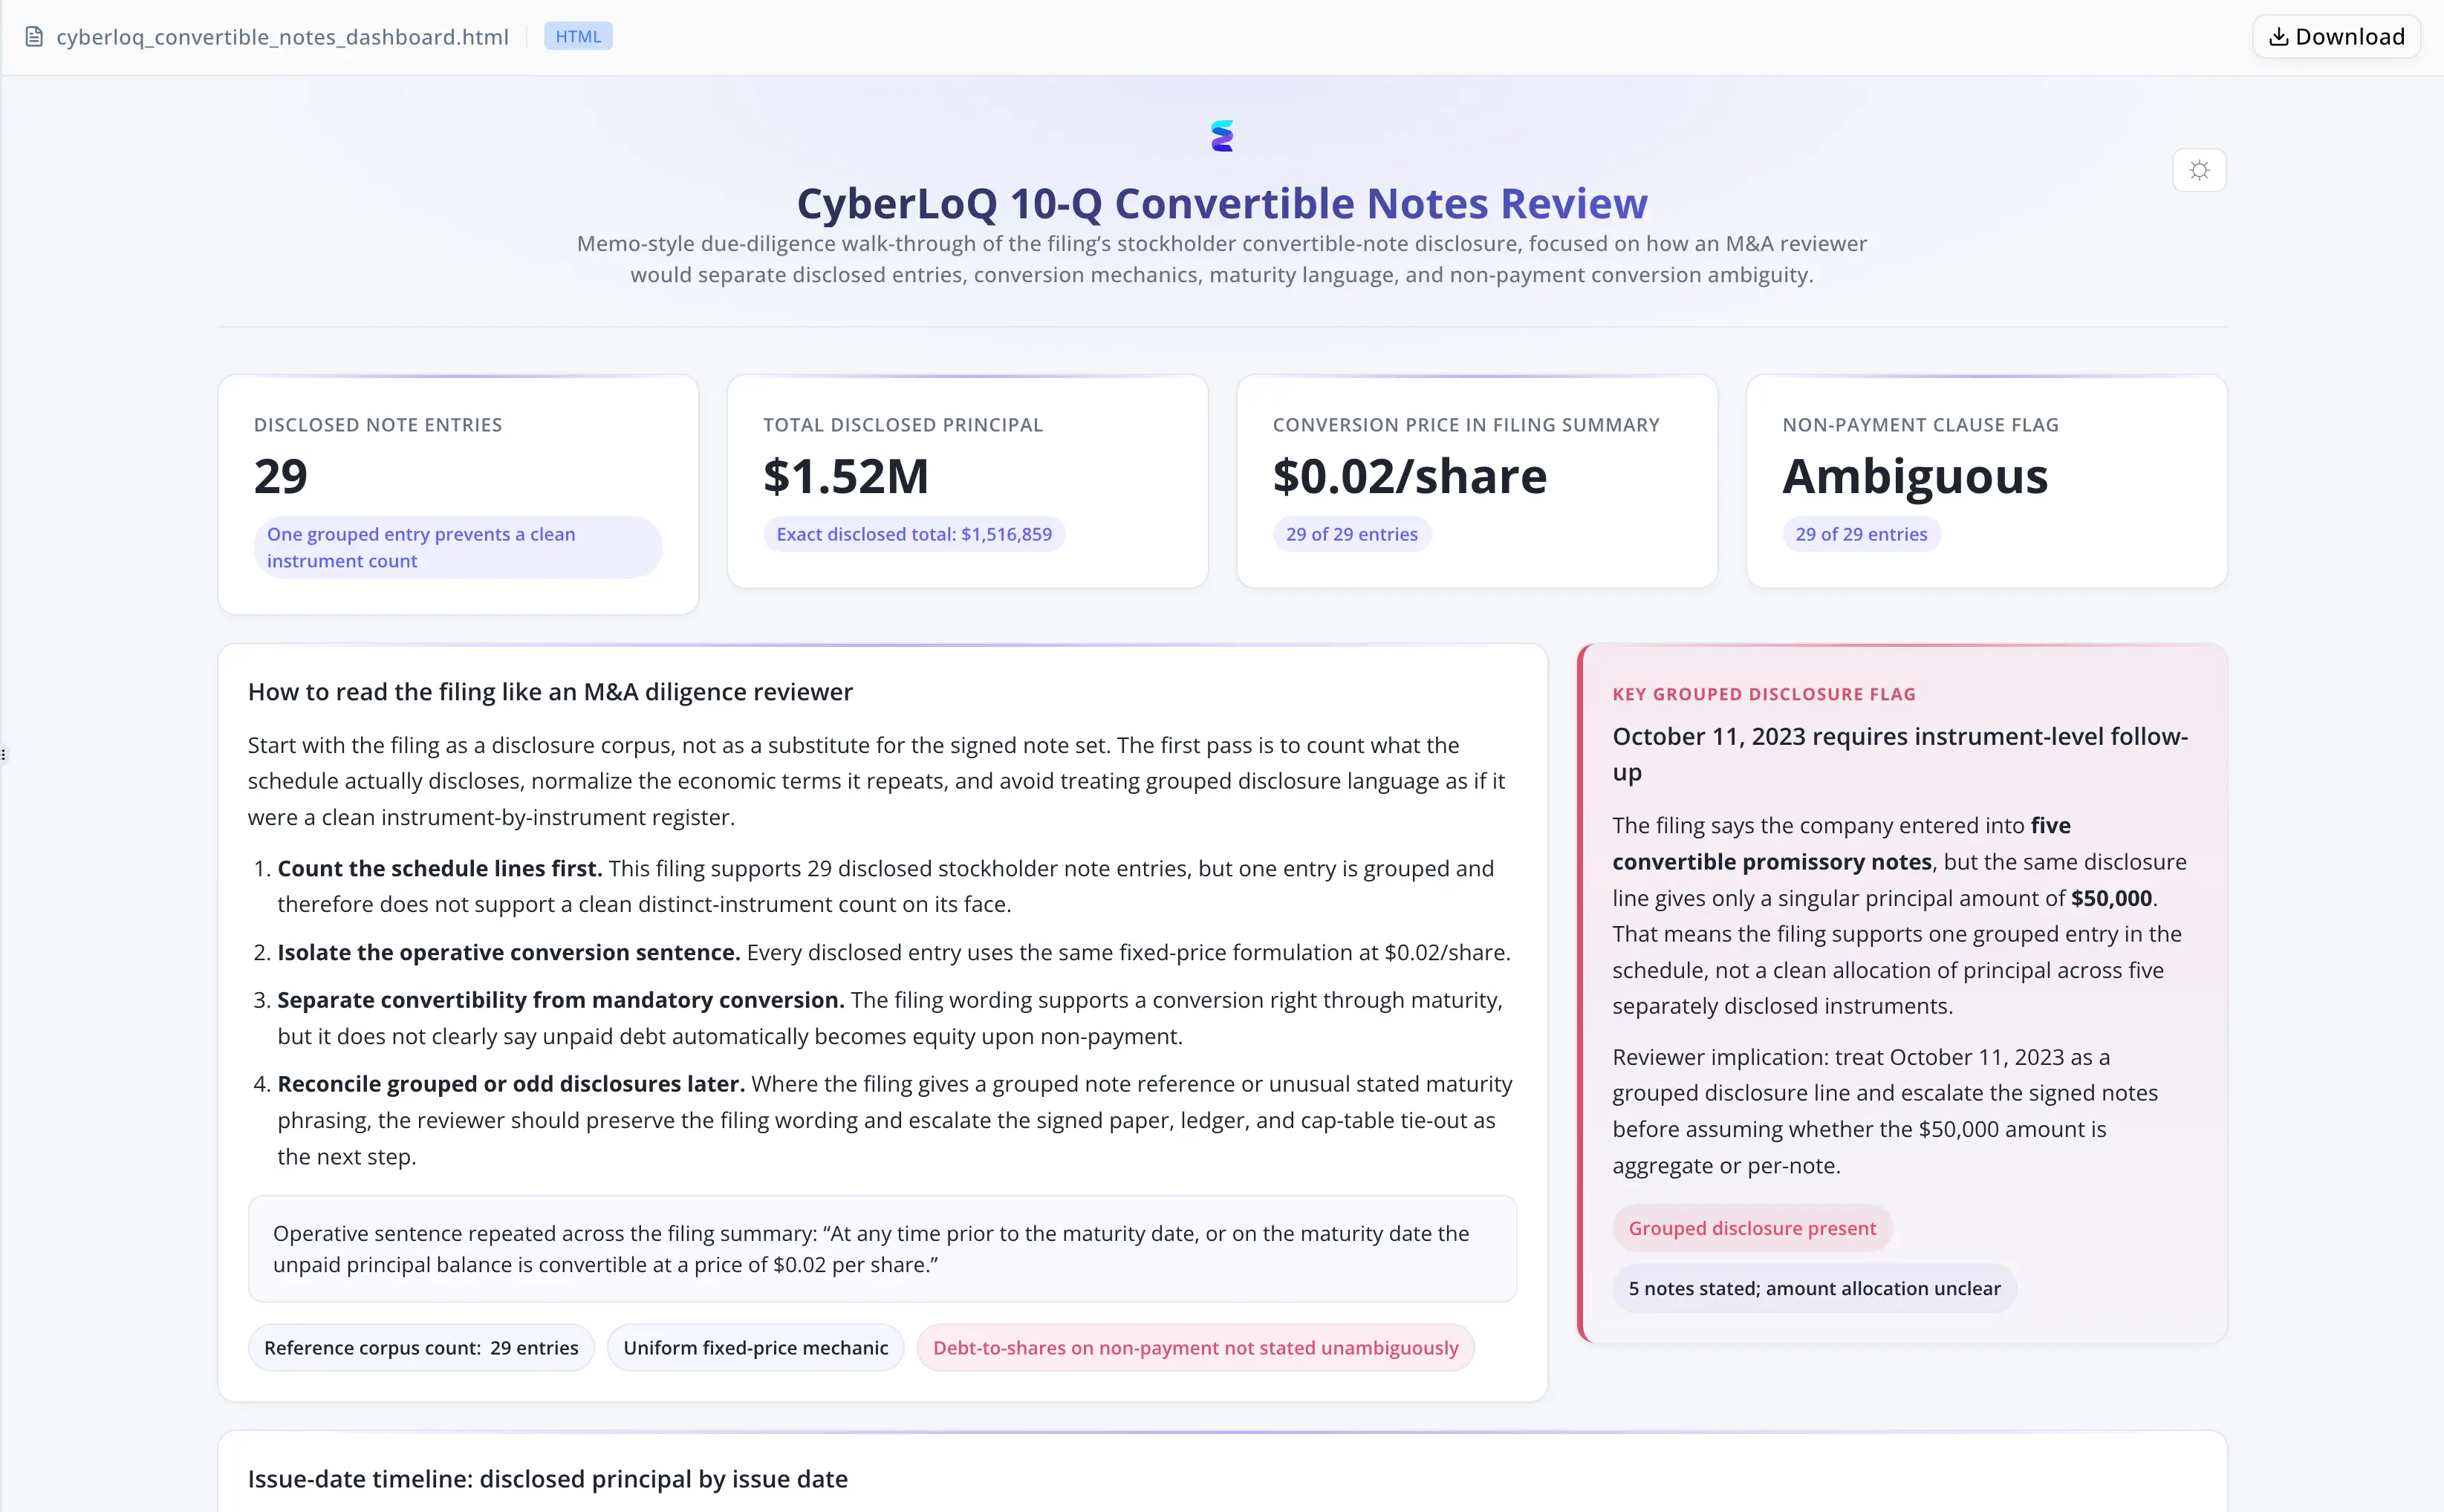
Task: Click the October 11, 2023 follow-up heading
Action: point(1900,754)
